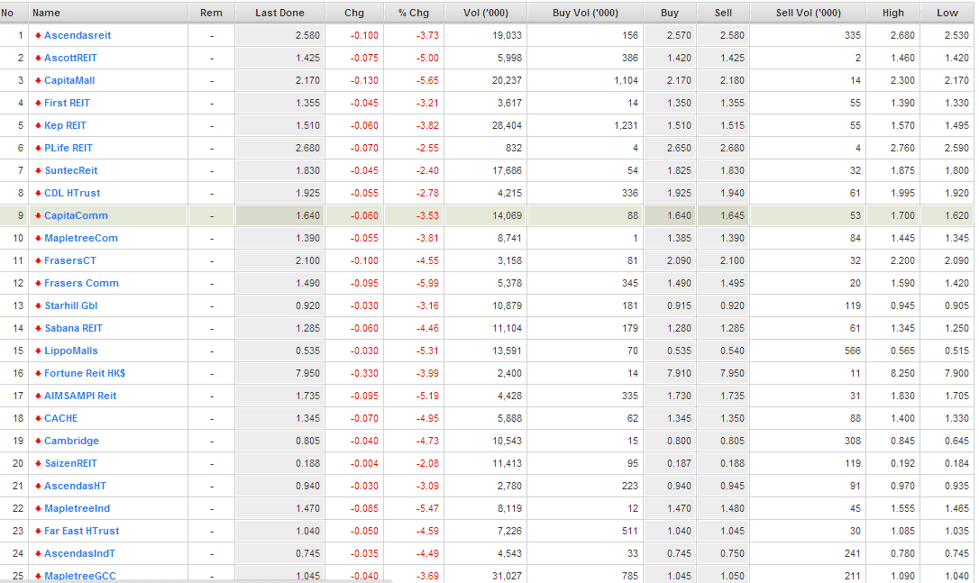Click CapitaComm buy price 1.640
This screenshot has width=979, height=583.
[x=679, y=215]
